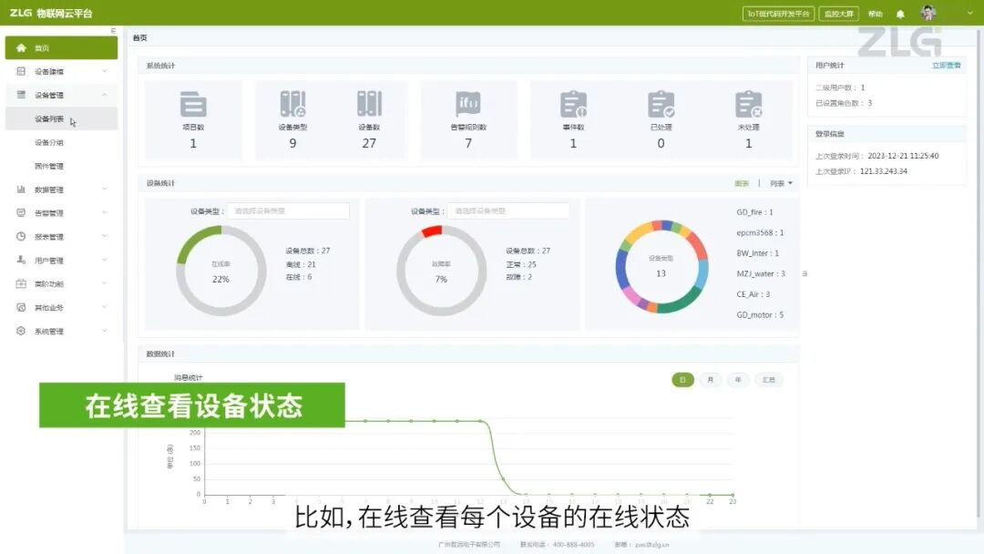Open notifications with the bell icon
This screenshot has width=984, height=554.
900,14
